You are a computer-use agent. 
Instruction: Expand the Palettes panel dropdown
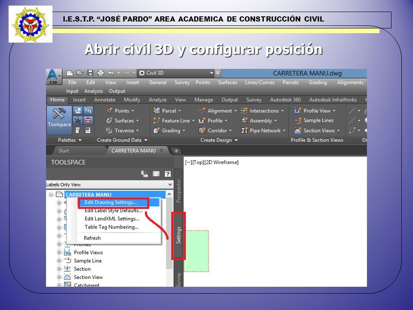[80, 140]
